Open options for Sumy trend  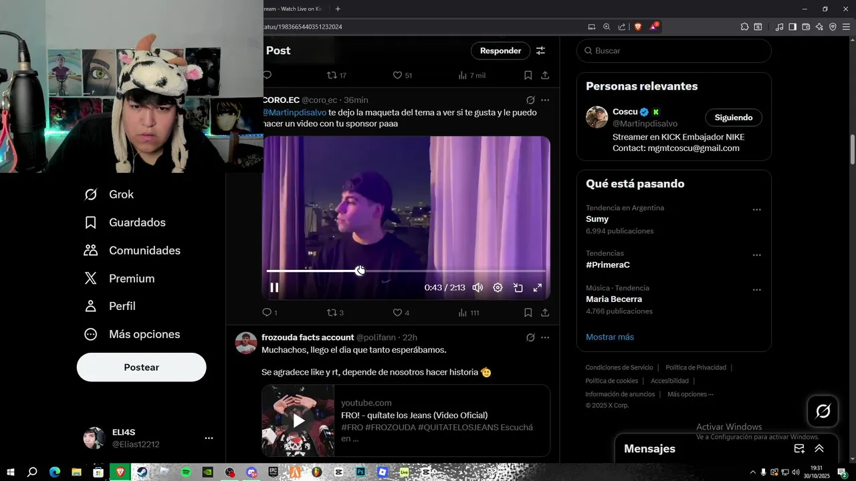(757, 210)
